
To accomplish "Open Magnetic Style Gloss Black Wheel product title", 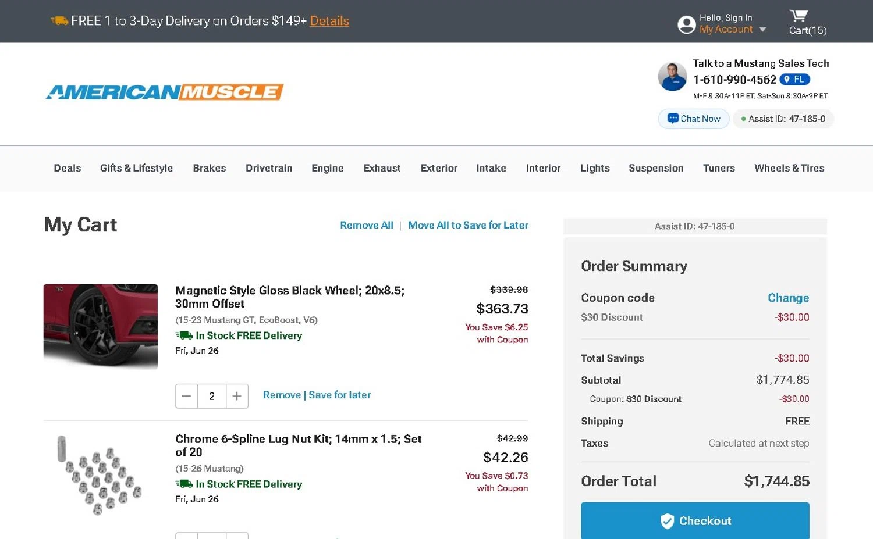I will point(290,297).
